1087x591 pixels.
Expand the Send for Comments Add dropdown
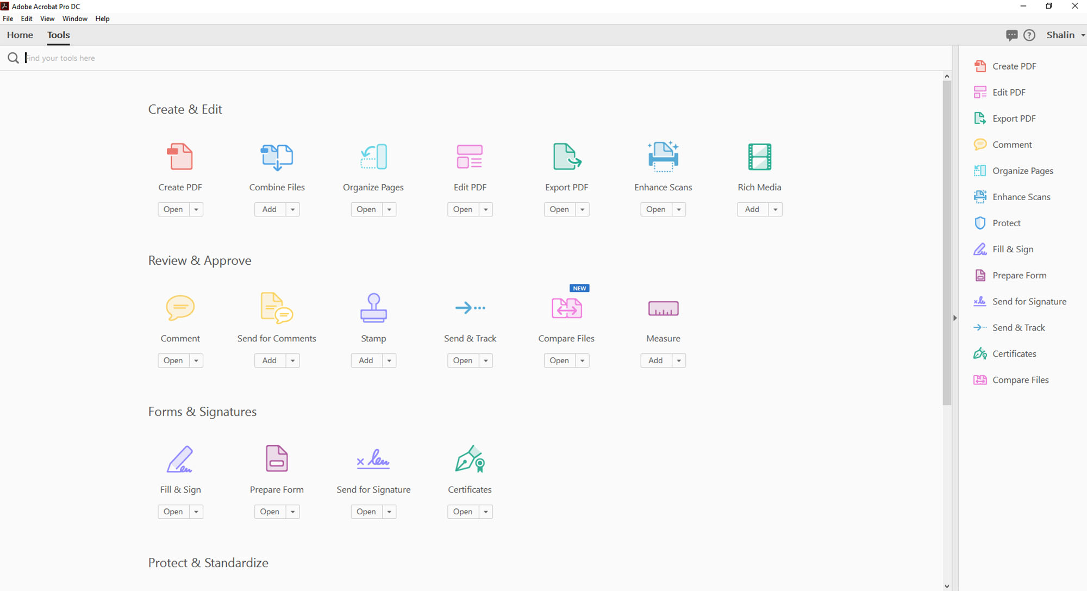coord(292,360)
